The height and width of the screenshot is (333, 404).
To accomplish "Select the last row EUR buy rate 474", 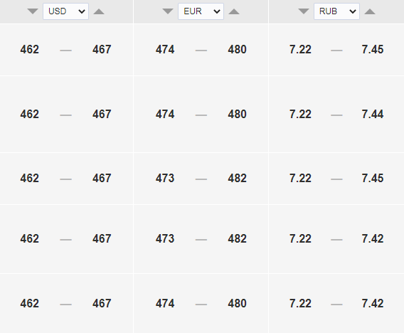I will click(165, 303).
